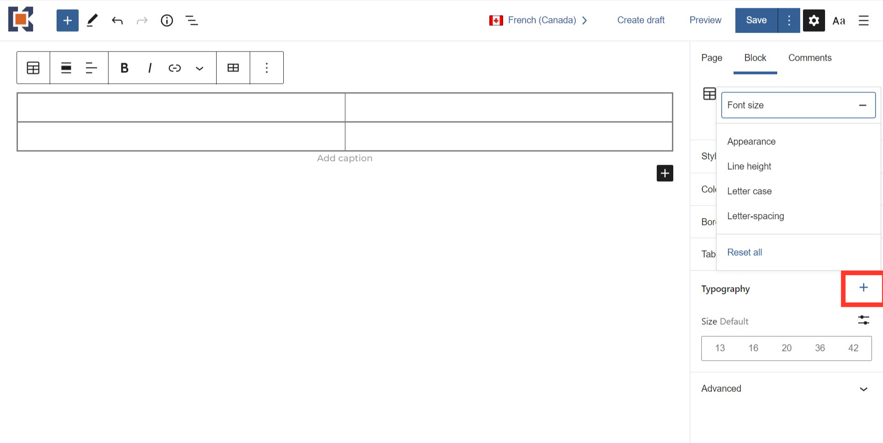
Task: Switch to the Comments tab
Action: click(810, 58)
